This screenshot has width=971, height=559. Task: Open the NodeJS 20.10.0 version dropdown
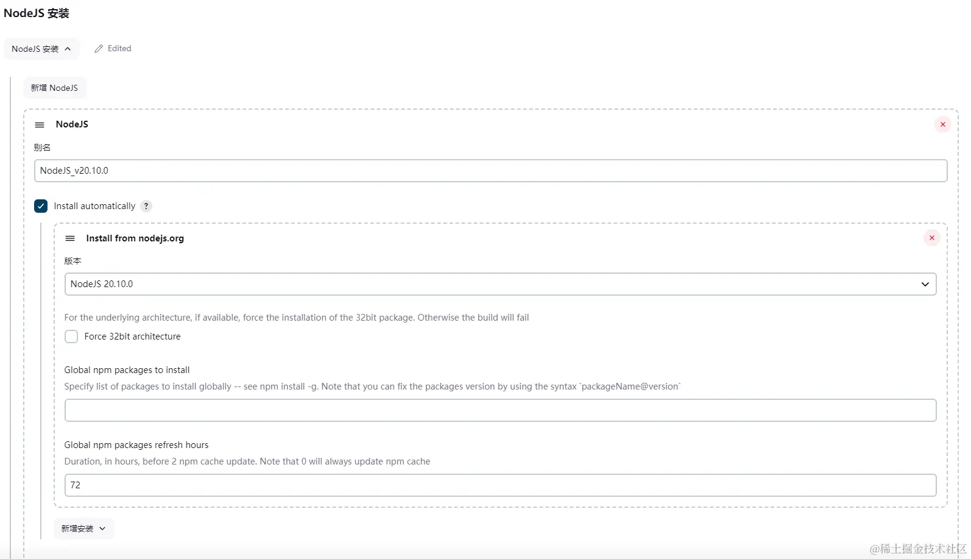[x=500, y=284]
